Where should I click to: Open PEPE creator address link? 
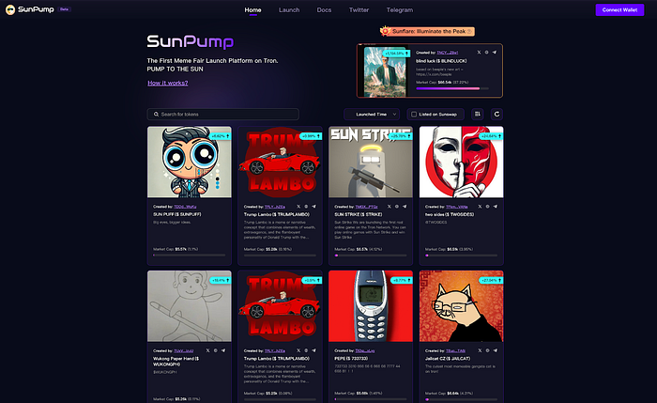pyautogui.click(x=365, y=350)
